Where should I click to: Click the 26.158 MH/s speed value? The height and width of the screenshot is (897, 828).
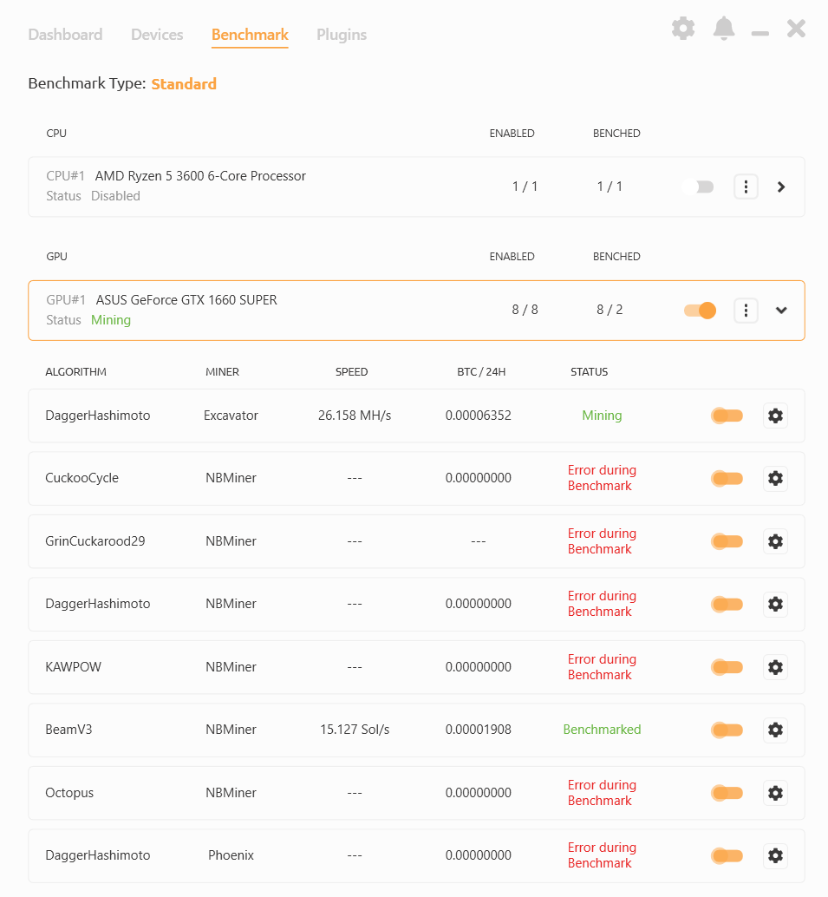tap(355, 416)
